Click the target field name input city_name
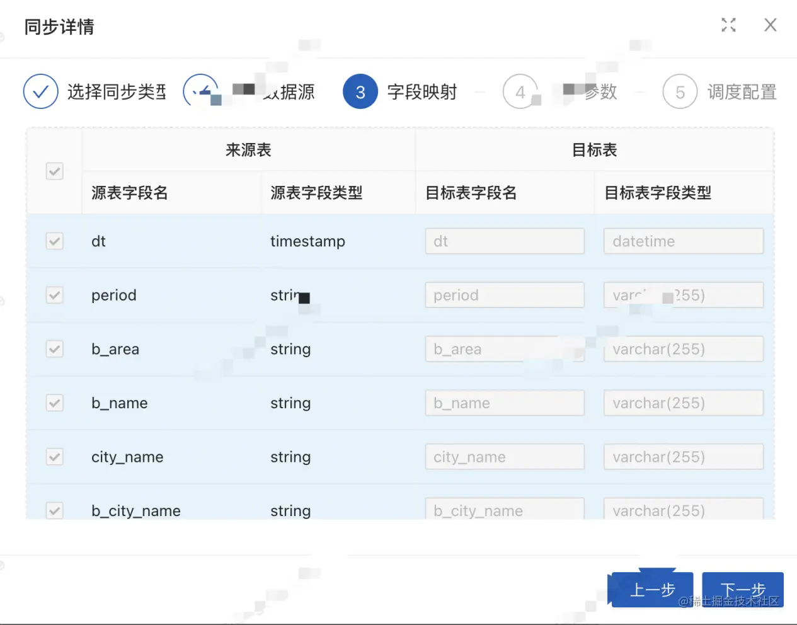This screenshot has width=797, height=625. [505, 457]
